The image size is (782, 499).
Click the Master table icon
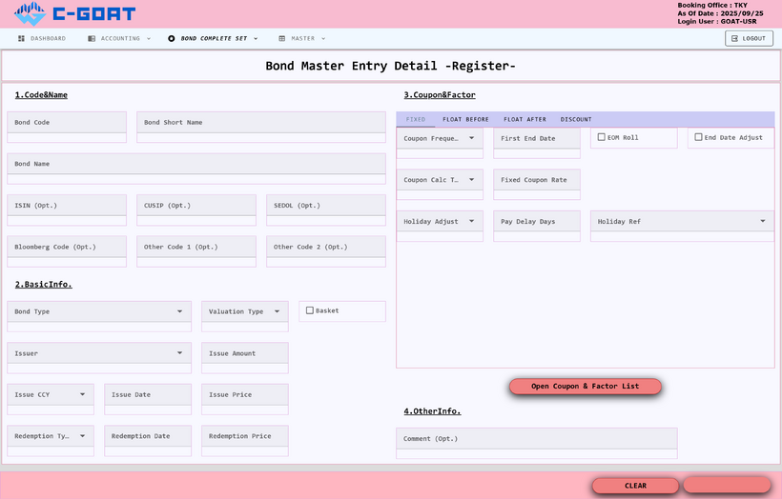[x=282, y=39]
